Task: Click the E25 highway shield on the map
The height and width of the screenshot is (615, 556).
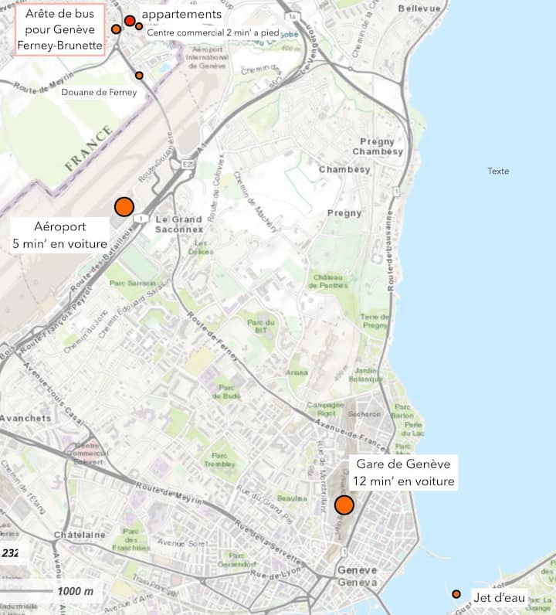Action: (188, 165)
